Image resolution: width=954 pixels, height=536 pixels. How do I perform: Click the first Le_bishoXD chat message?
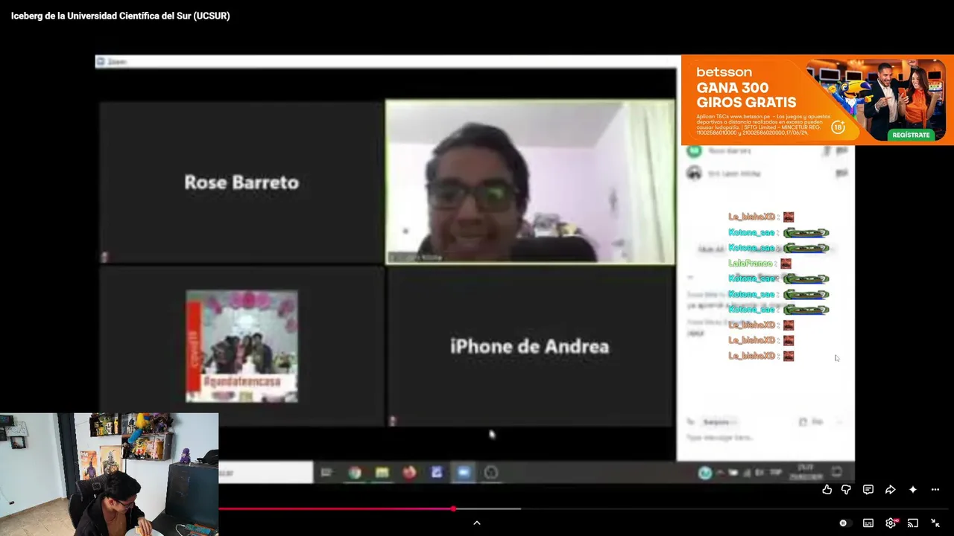(x=761, y=217)
